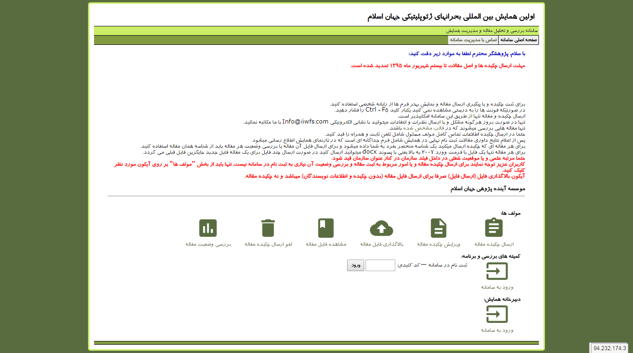Click the بالاگذاری فایل مقاله text label
The height and width of the screenshot is (353, 633).
click(381, 244)
